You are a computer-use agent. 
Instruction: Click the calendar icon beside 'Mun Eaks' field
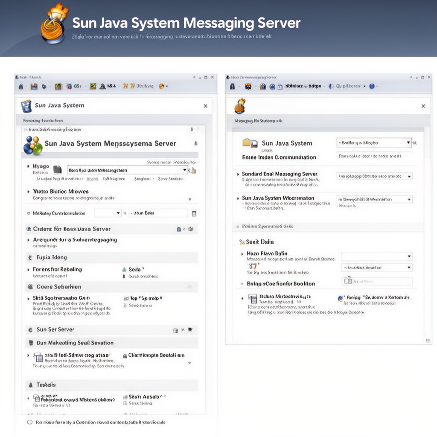pos(194,213)
